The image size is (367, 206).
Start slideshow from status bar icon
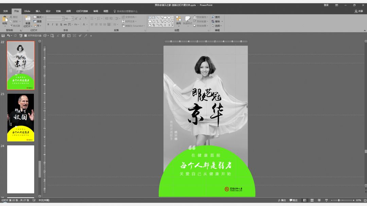tap(327, 200)
